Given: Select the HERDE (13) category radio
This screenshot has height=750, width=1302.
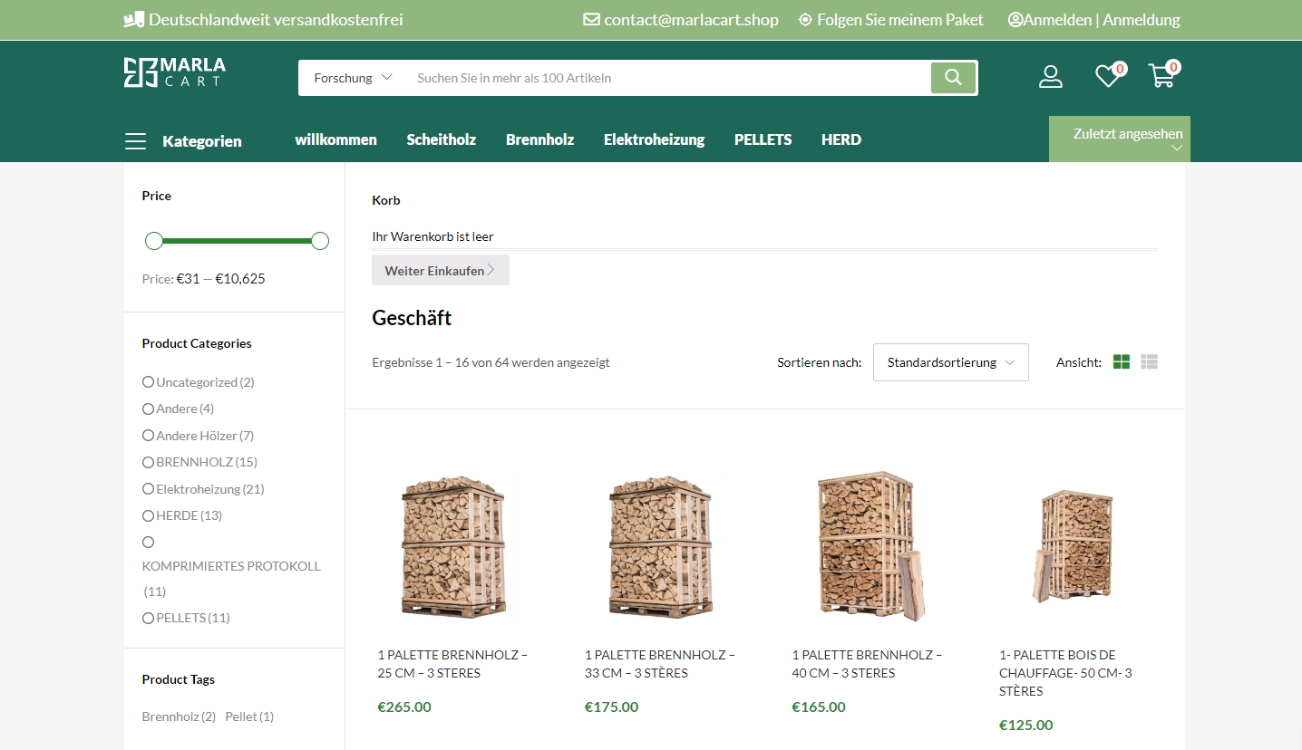Looking at the screenshot, I should 148,515.
